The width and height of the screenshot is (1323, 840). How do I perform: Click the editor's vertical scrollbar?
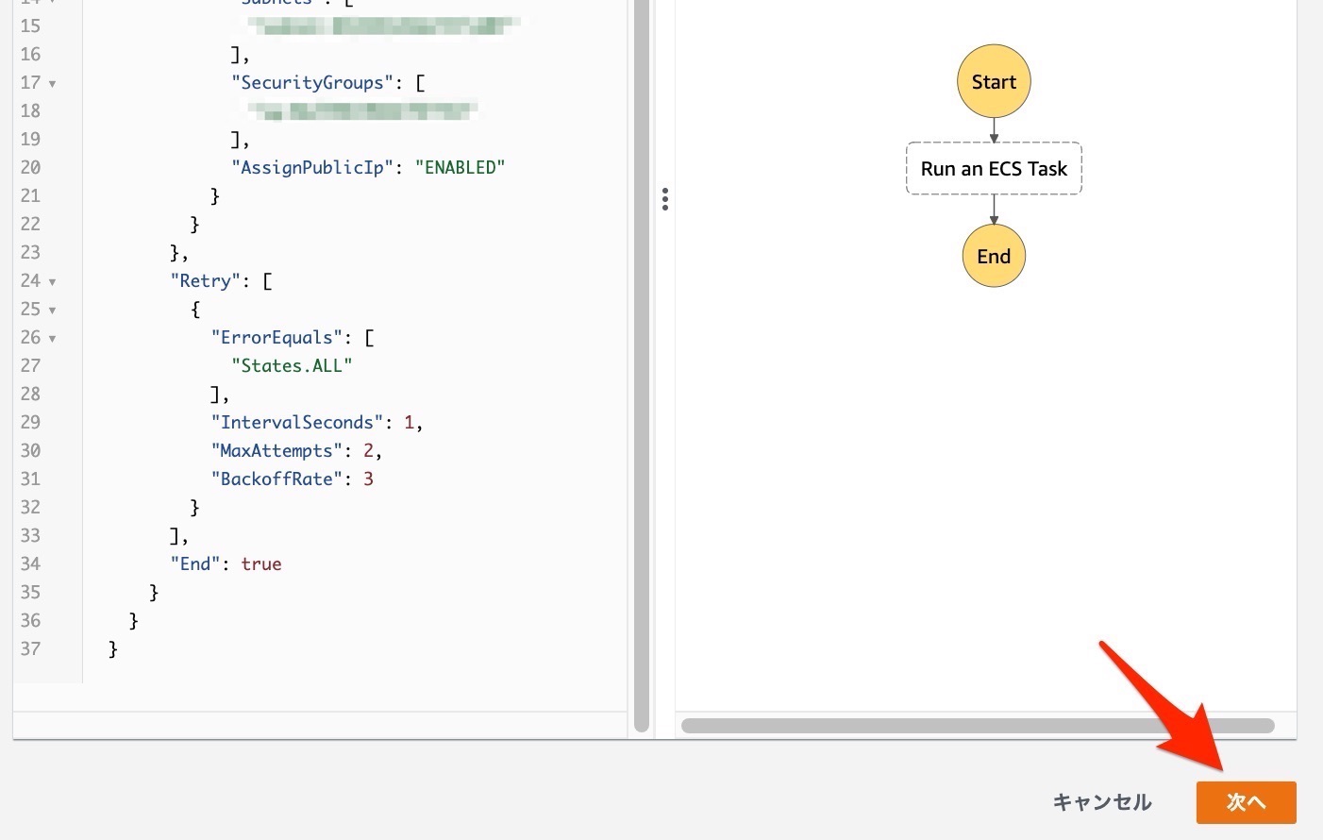642,378
